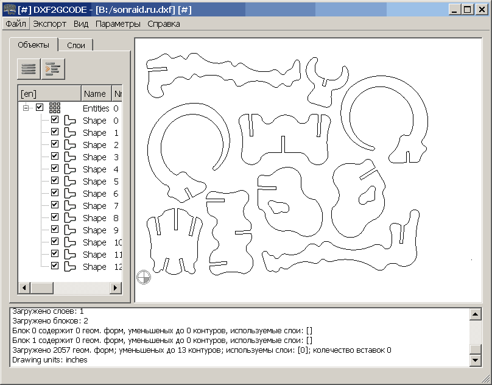Open the Вид menu

coord(80,24)
